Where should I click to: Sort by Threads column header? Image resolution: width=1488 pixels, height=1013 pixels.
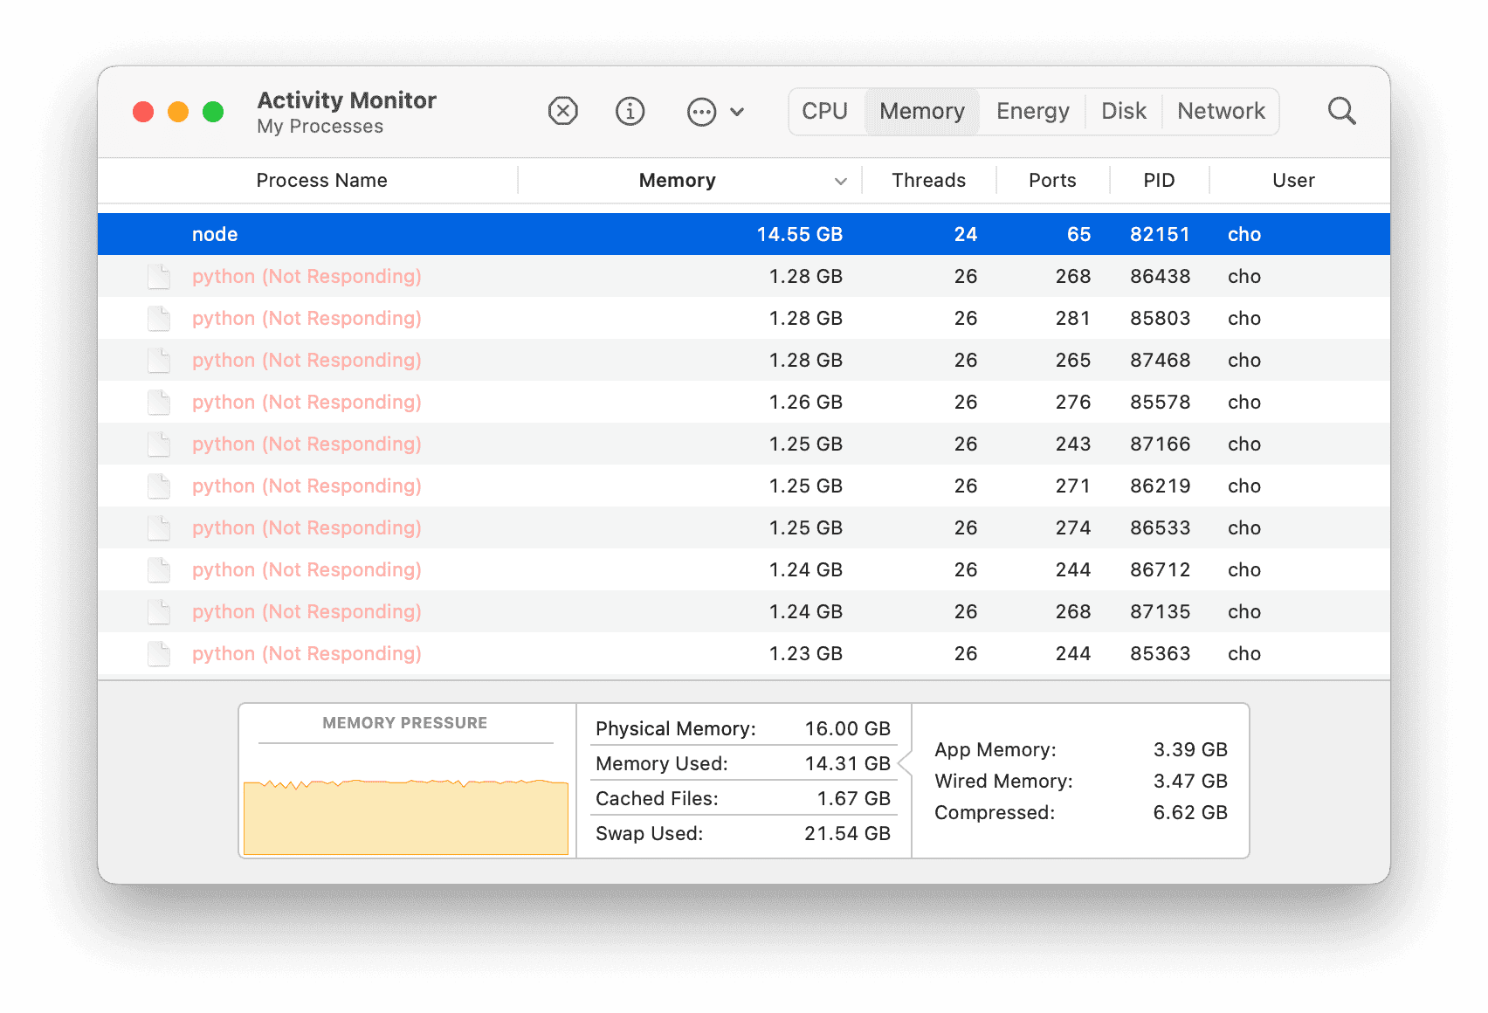928,181
